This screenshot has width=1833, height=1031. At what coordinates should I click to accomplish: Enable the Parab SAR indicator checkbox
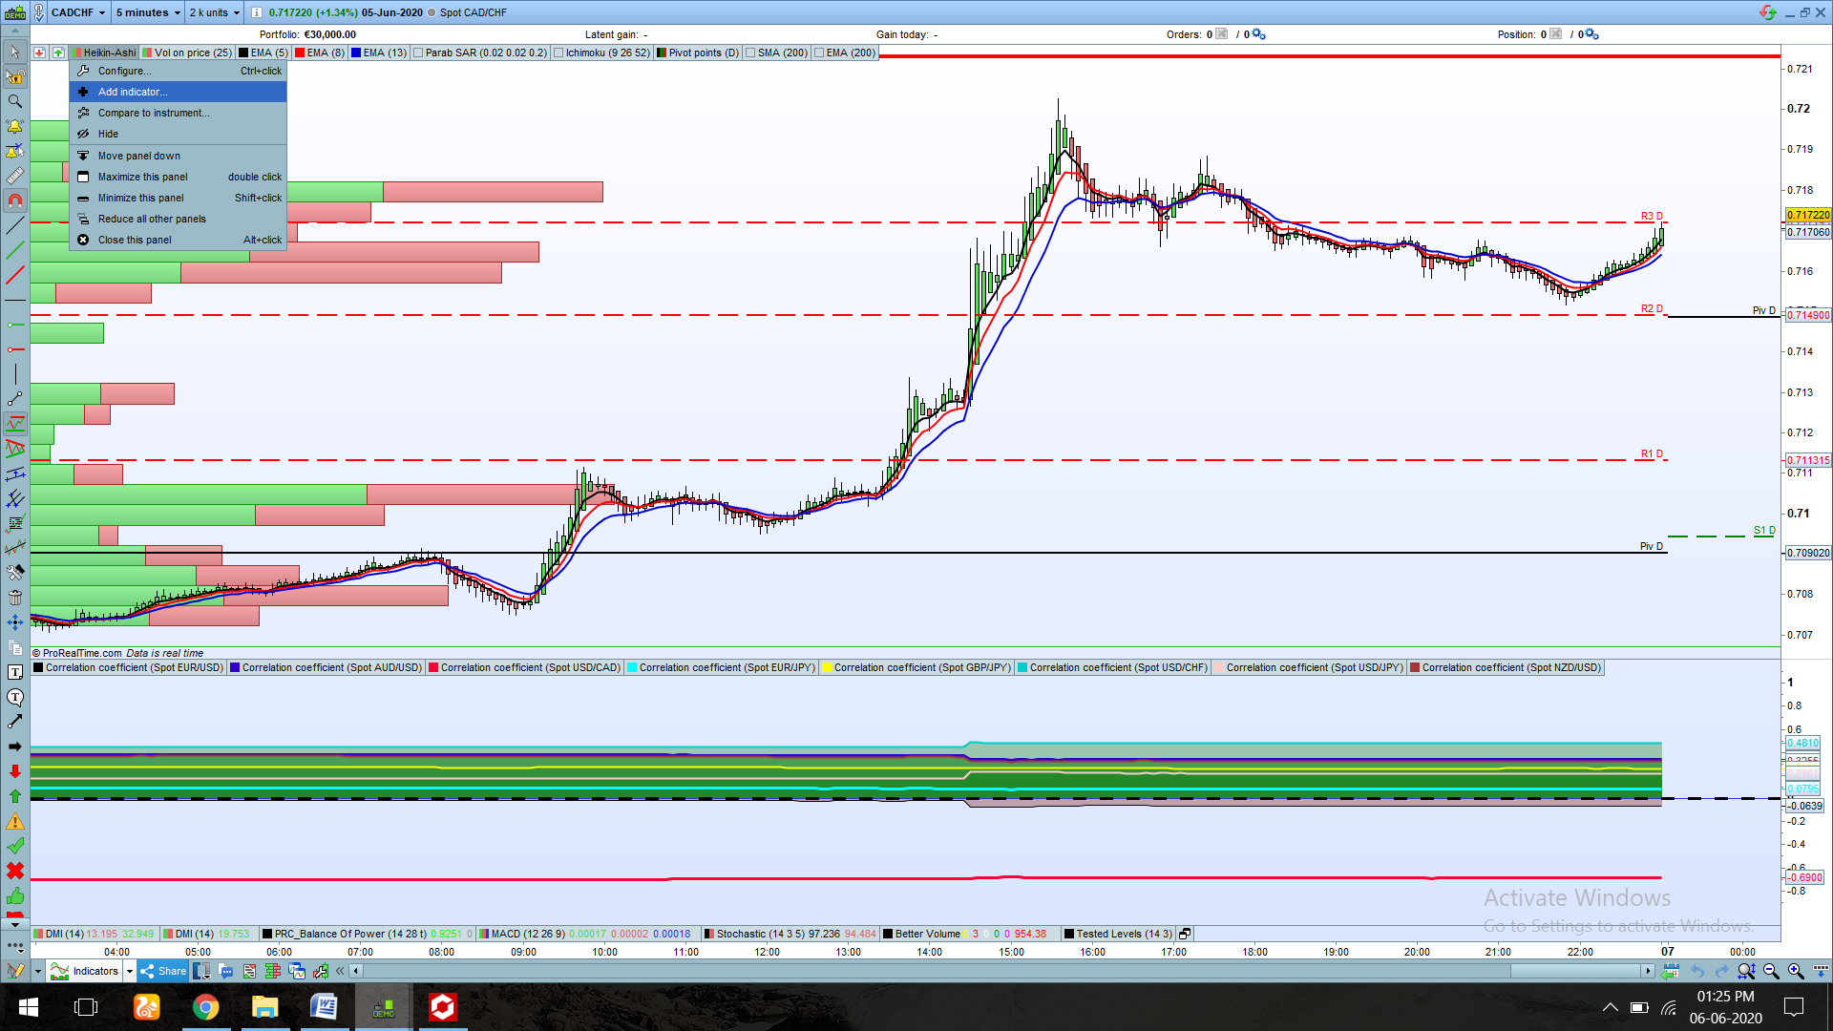tap(418, 53)
